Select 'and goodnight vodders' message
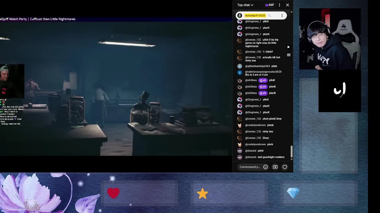 pos(271,157)
